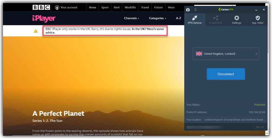The width and height of the screenshot is (272, 139).
Task: Expand the Channels dropdown
Action: pos(132,18)
